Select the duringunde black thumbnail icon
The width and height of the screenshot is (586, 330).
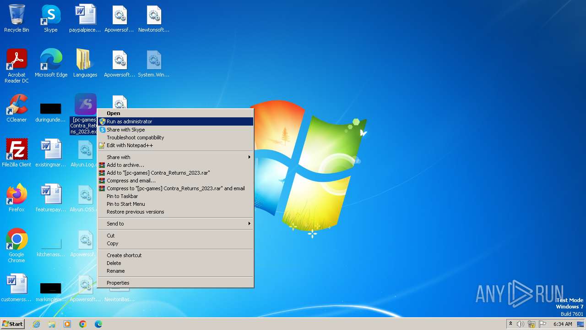(51, 113)
